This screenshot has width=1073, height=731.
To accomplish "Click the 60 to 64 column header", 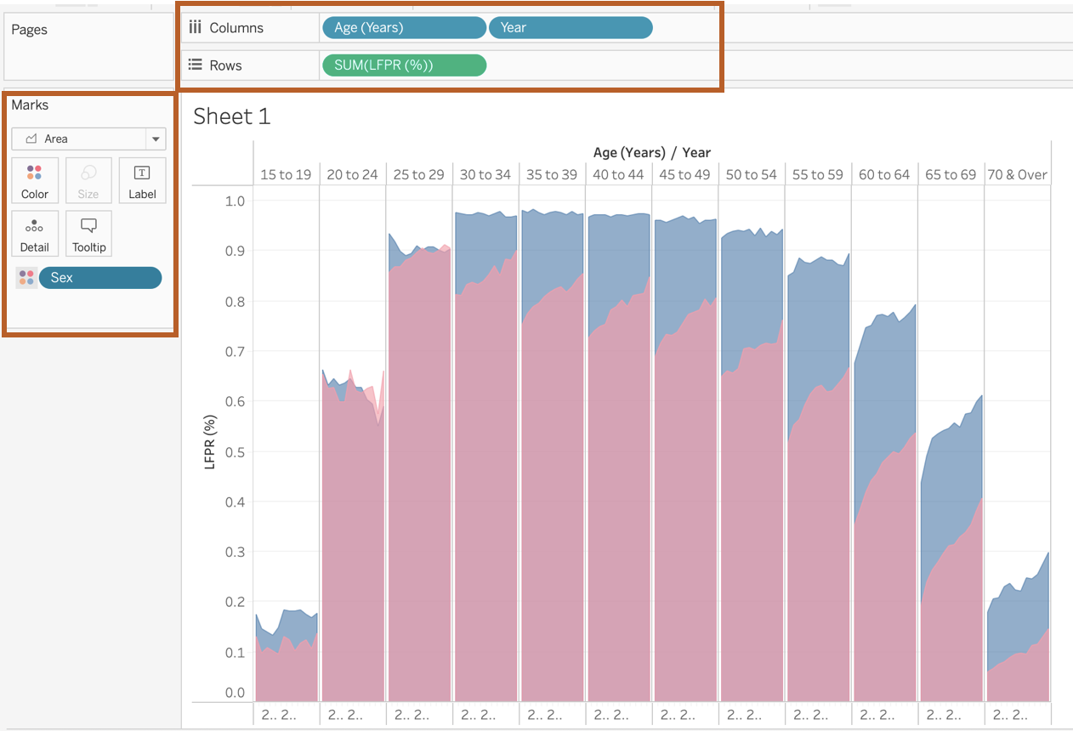I will [x=883, y=175].
